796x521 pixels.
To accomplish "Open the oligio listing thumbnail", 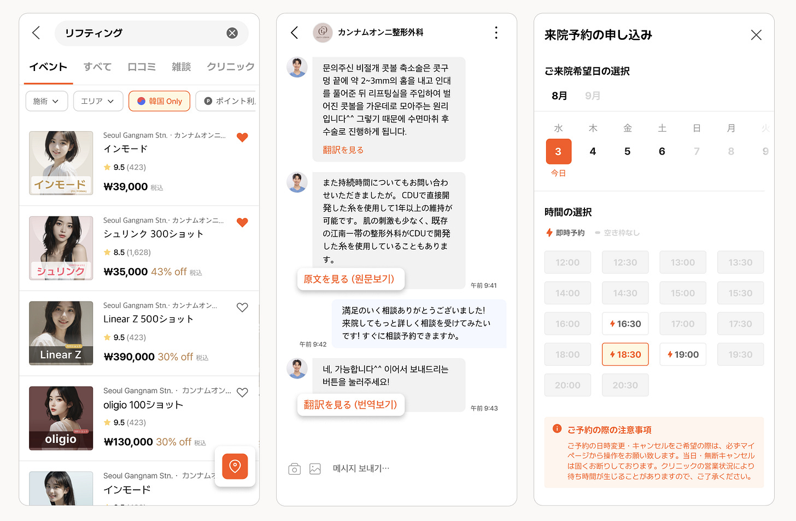I will pyautogui.click(x=61, y=418).
